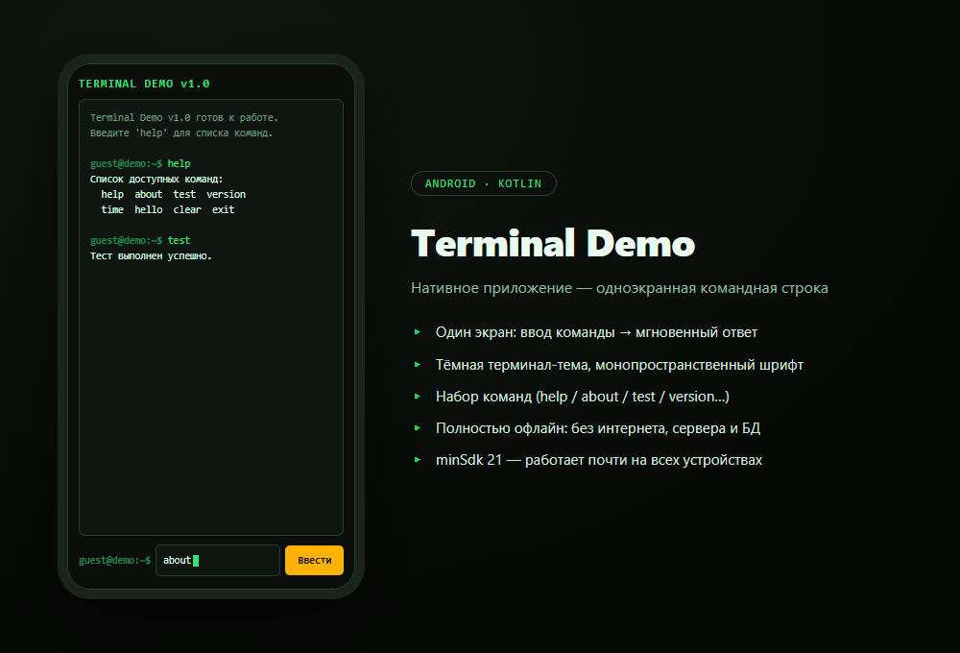Click the 'exit' command in the list

tap(224, 209)
